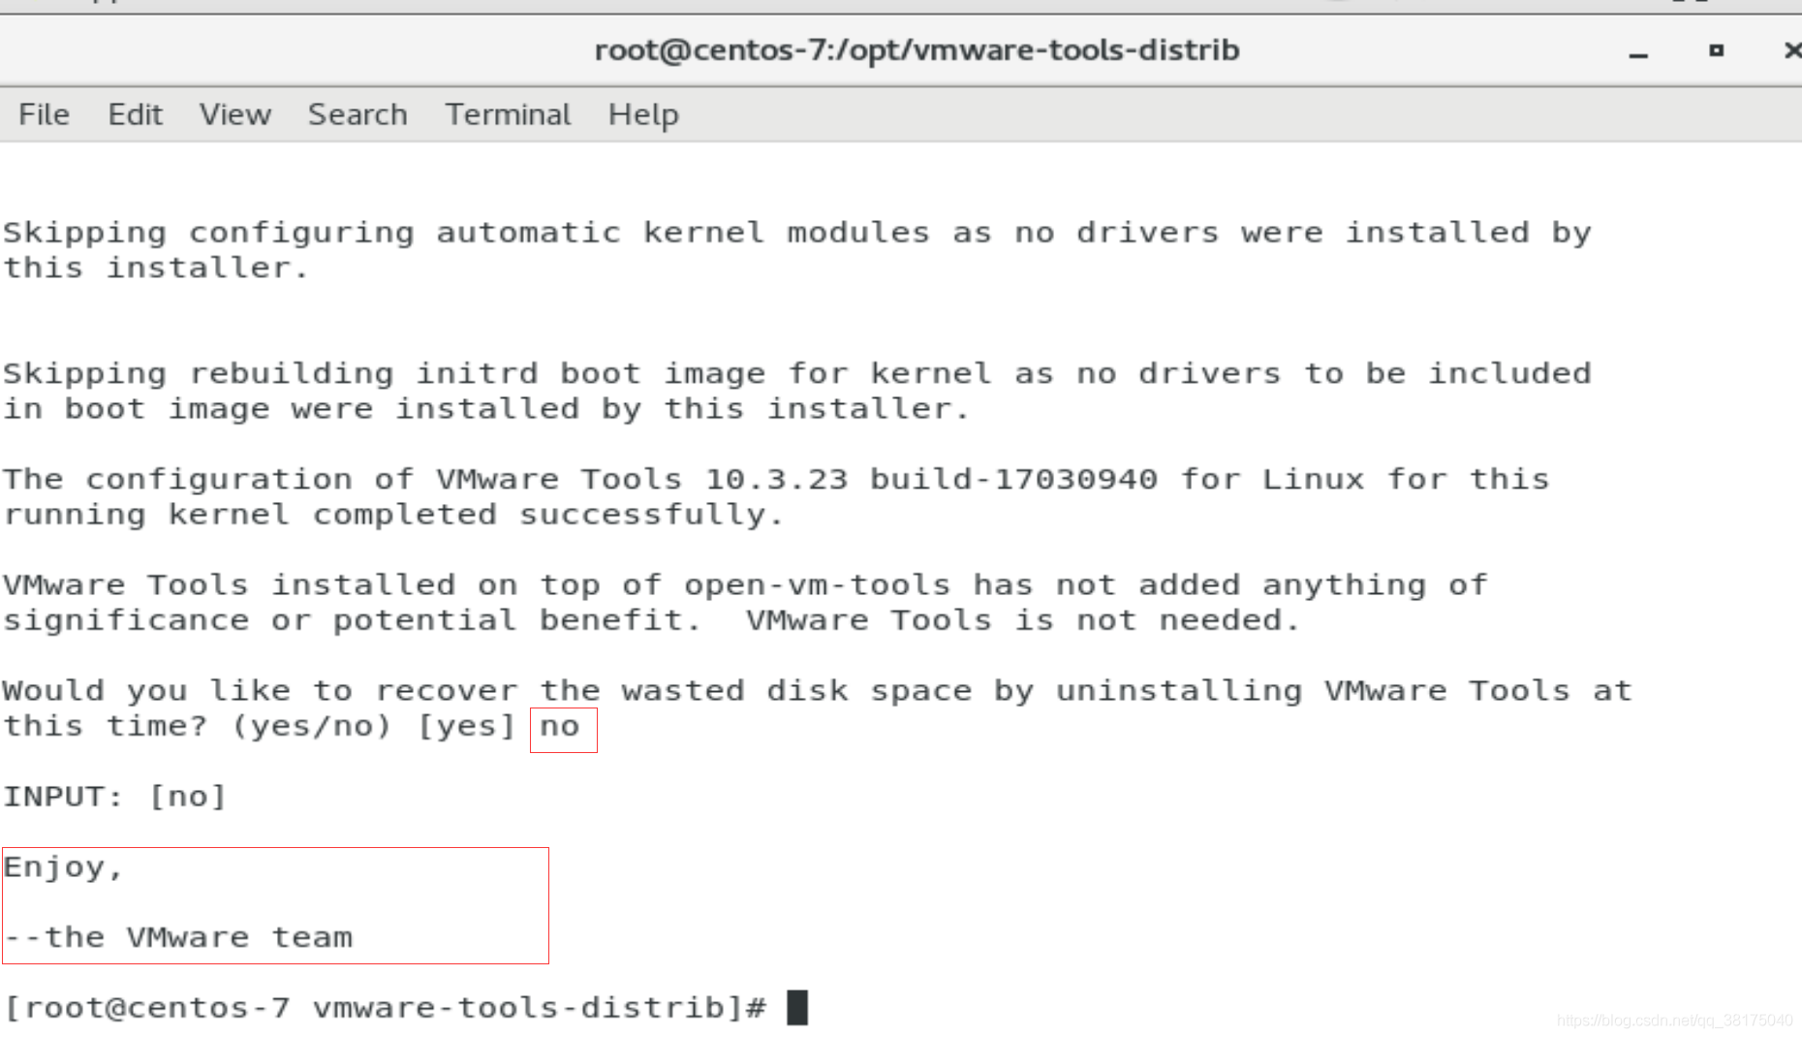The width and height of the screenshot is (1802, 1038).
Task: Click the 'running kernel completed successfully.' line
Action: click(x=393, y=515)
